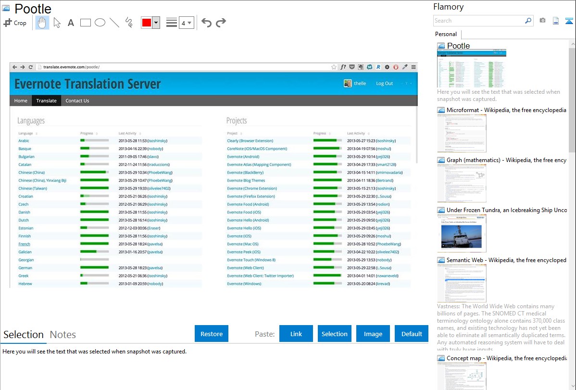Click the red color swatch
Screen dimensions: 576x390
[x=147, y=23]
